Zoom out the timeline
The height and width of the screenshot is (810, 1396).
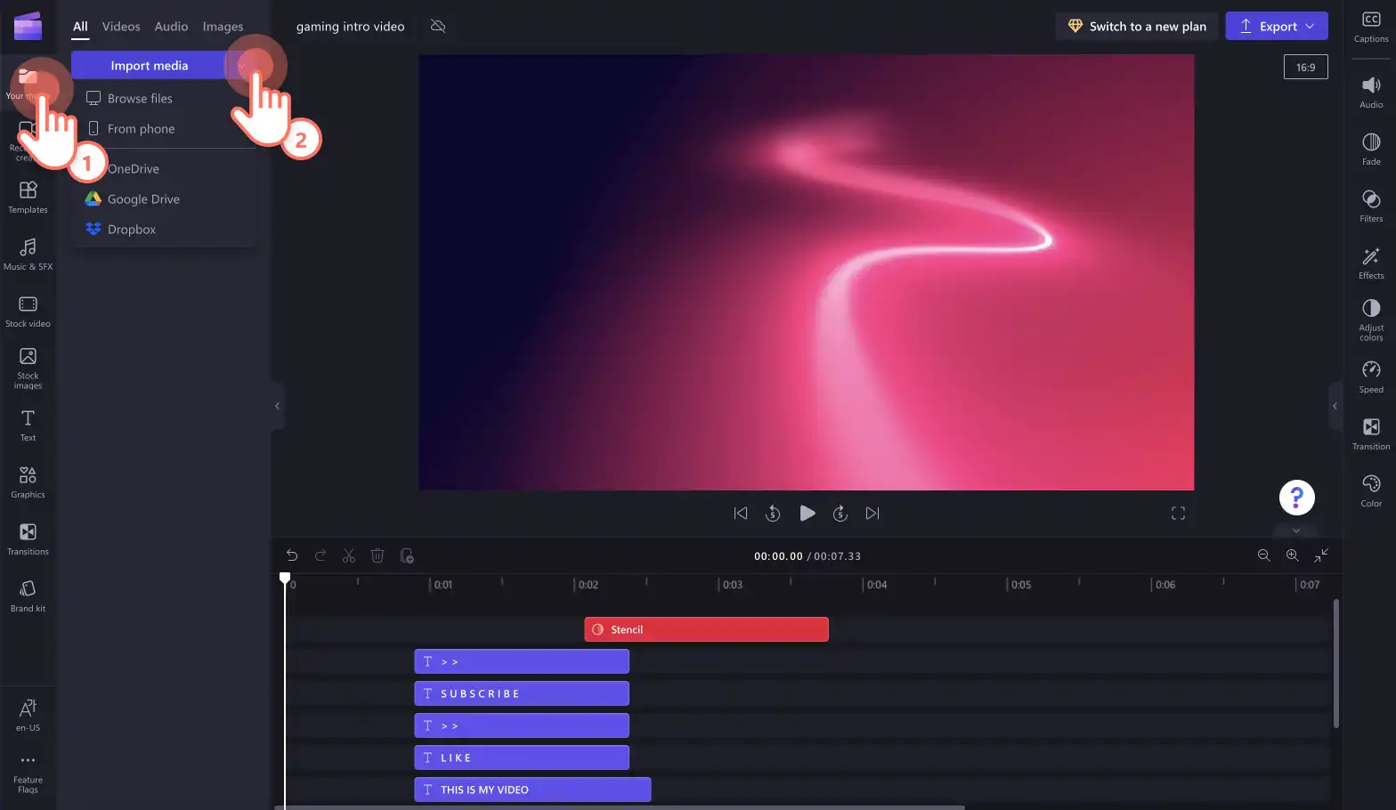1263,555
